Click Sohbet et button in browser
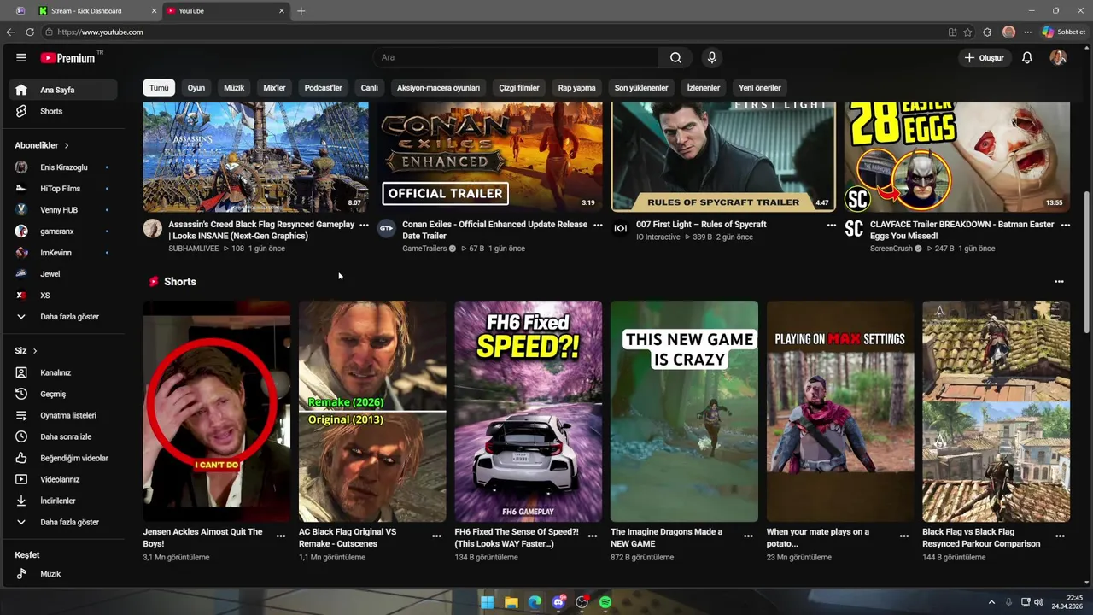1093x615 pixels. [x=1064, y=32]
